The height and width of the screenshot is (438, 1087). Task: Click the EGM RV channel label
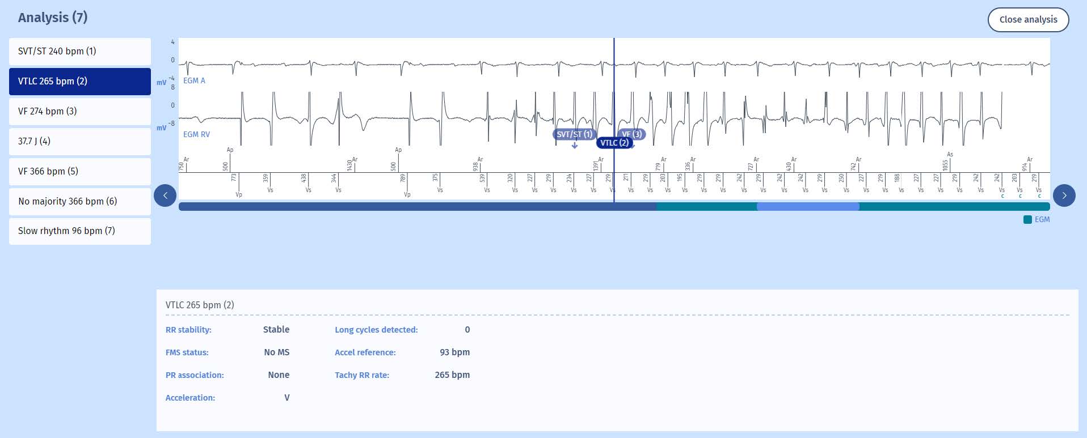point(196,135)
